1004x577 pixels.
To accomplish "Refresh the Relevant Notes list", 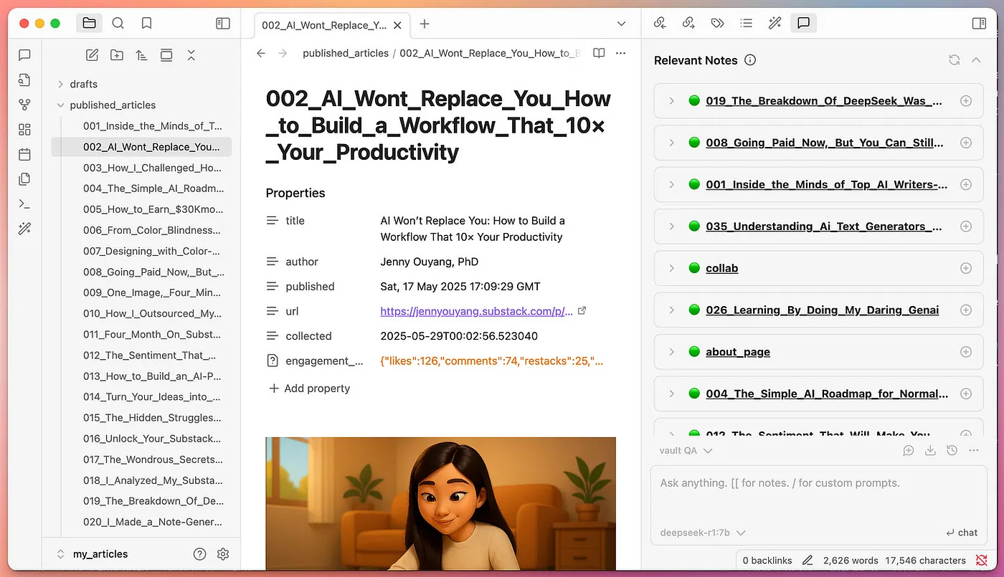I will 954,60.
